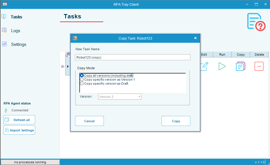This screenshot has width=270, height=165.
Task: Click the 'no processes running' status box
Action: (30, 162)
